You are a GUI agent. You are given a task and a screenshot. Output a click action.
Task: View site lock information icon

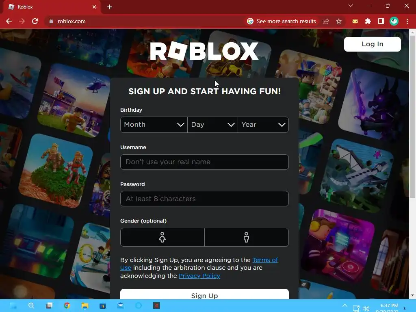click(51, 21)
